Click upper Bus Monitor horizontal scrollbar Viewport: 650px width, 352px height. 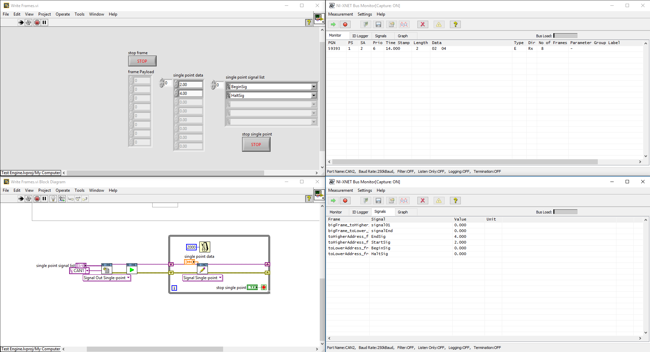tap(465, 162)
